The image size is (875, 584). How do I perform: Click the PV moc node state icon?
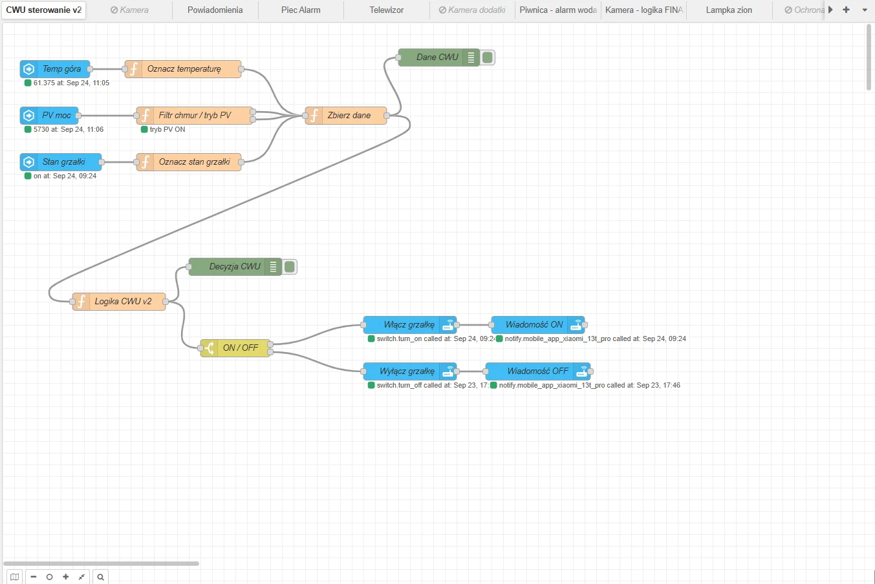29,116
